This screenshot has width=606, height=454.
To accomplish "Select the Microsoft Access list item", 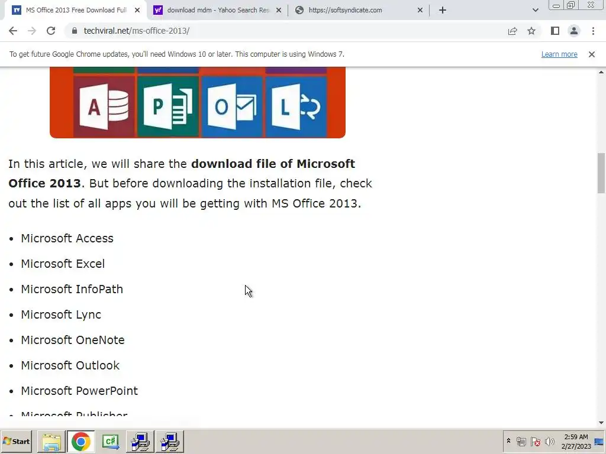I will click(67, 239).
